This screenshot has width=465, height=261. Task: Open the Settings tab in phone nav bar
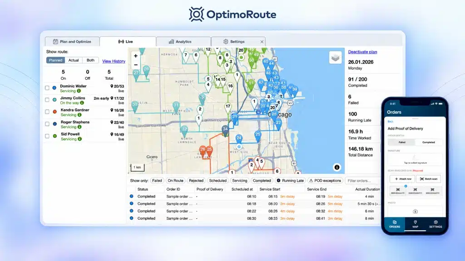click(x=435, y=224)
